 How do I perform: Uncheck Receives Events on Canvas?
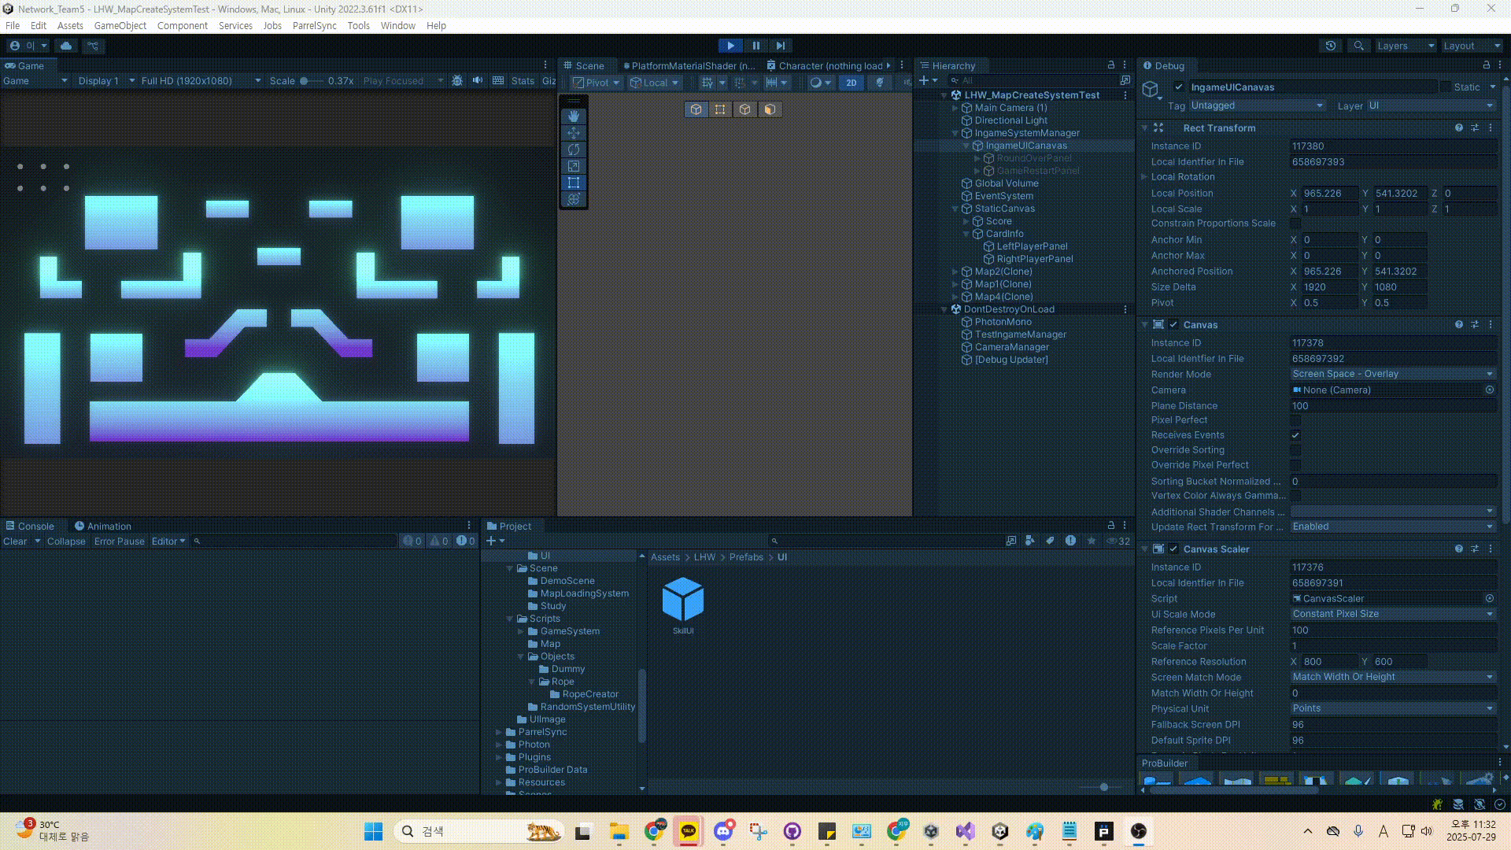tap(1295, 435)
